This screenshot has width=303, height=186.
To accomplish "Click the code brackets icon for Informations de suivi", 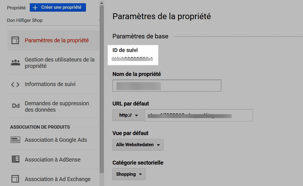I will [15, 84].
